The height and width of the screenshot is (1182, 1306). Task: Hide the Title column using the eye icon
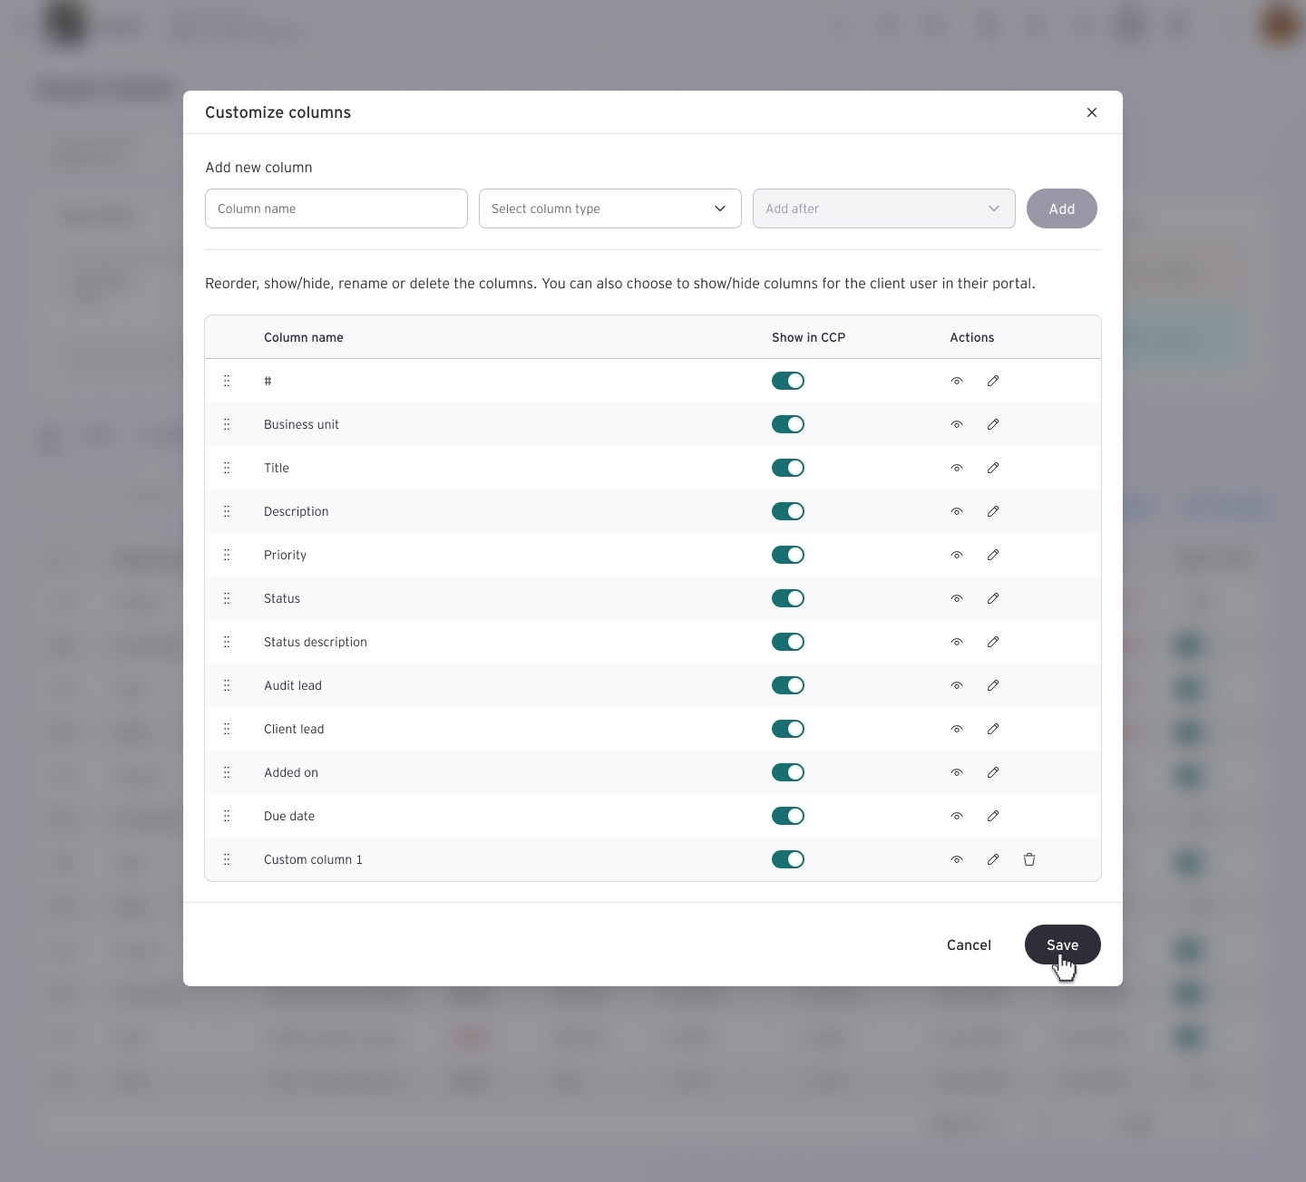point(957,468)
